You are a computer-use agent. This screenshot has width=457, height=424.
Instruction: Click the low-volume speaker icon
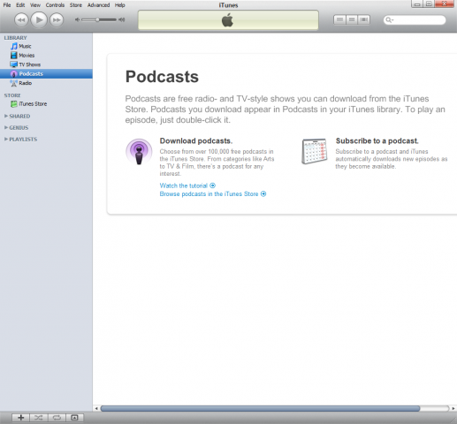coord(77,19)
